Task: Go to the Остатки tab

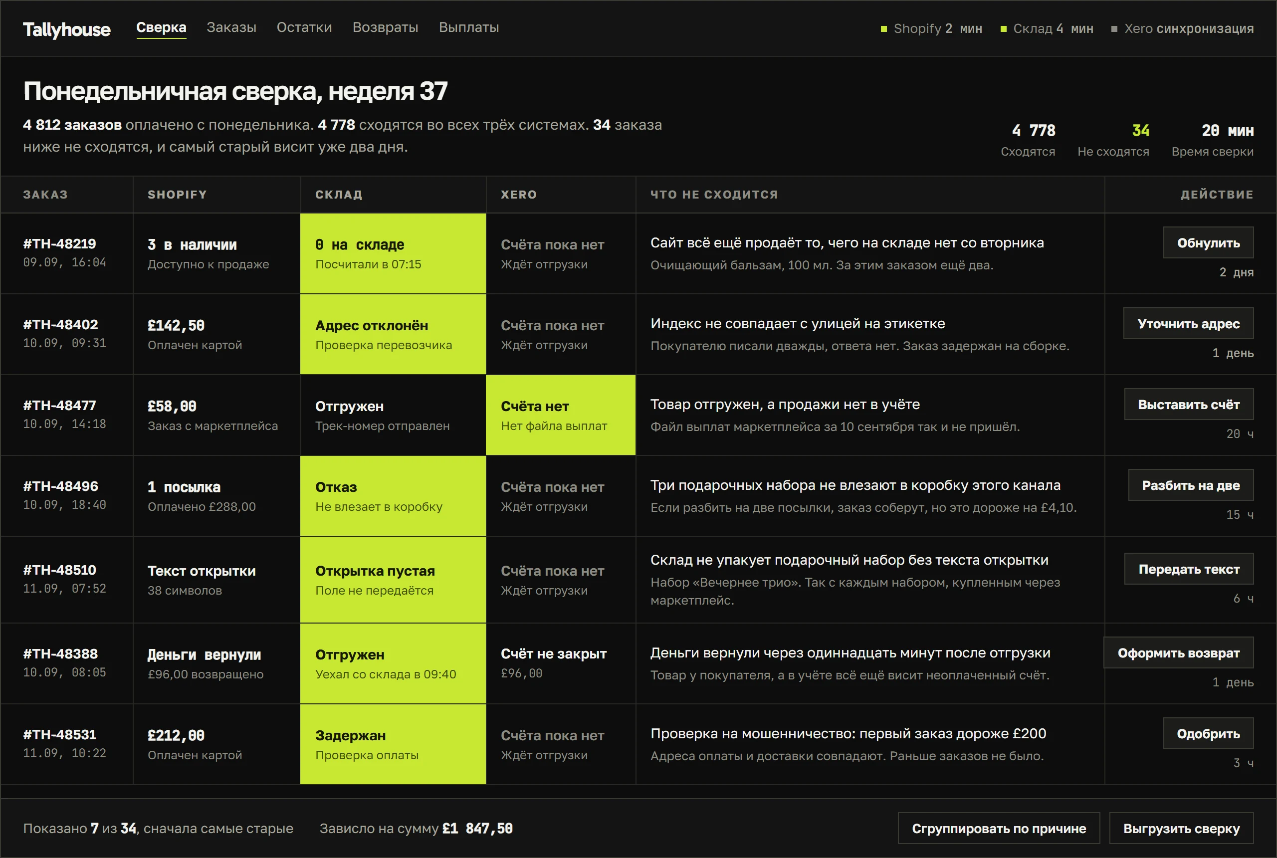Action: tap(304, 27)
